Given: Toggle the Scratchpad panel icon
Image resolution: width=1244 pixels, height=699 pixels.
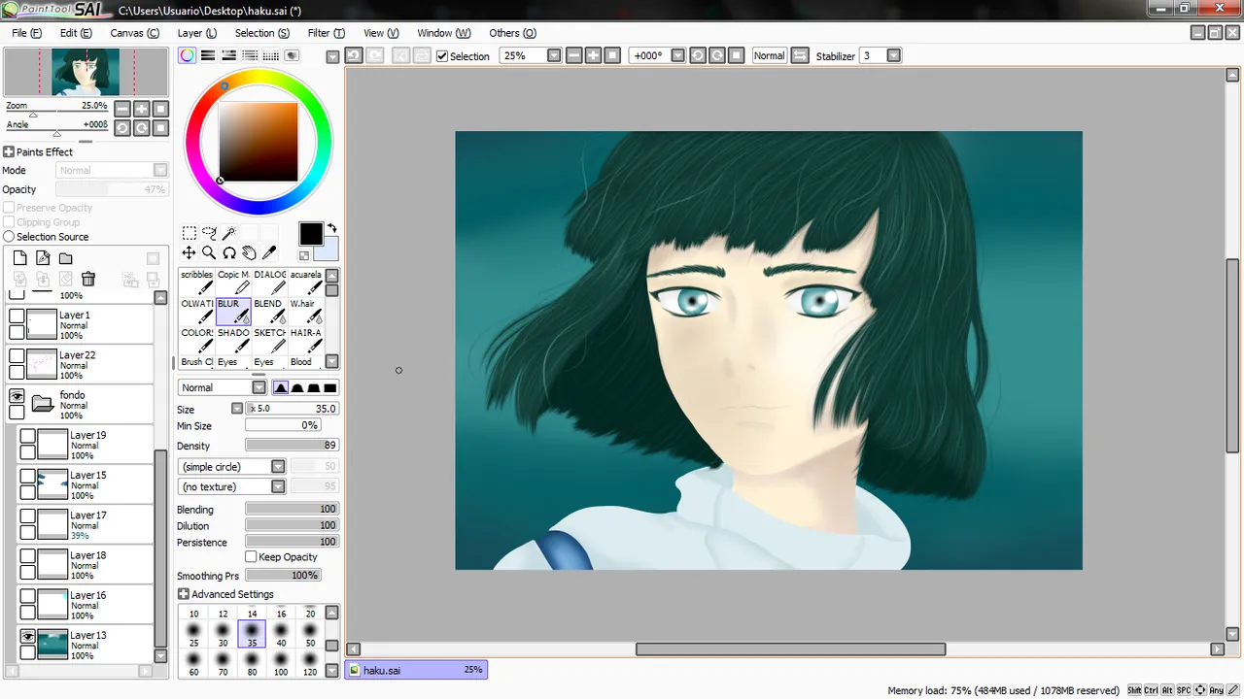Looking at the screenshot, I should click(292, 55).
